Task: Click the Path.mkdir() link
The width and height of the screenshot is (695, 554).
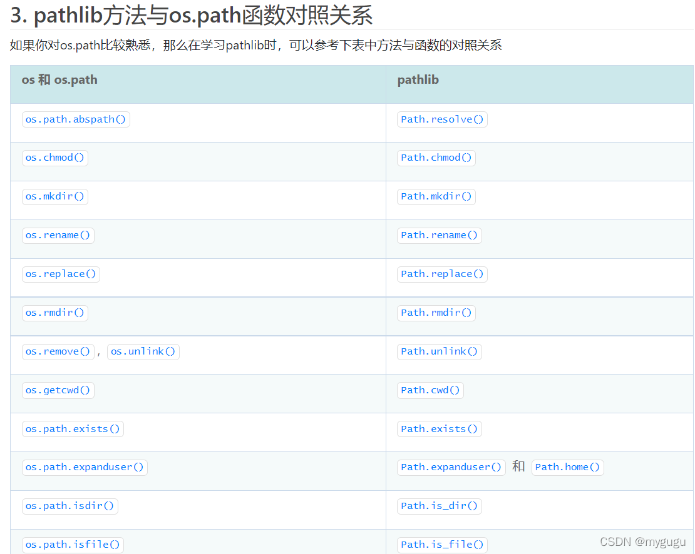Action: point(436,196)
